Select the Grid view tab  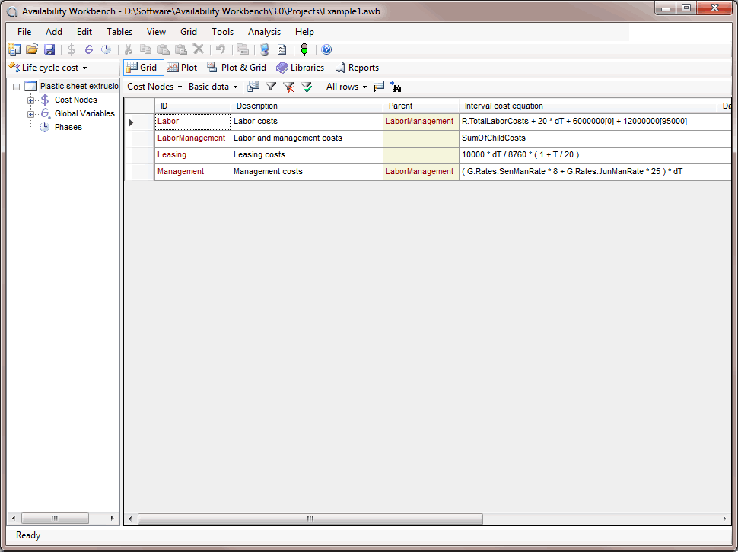(143, 67)
